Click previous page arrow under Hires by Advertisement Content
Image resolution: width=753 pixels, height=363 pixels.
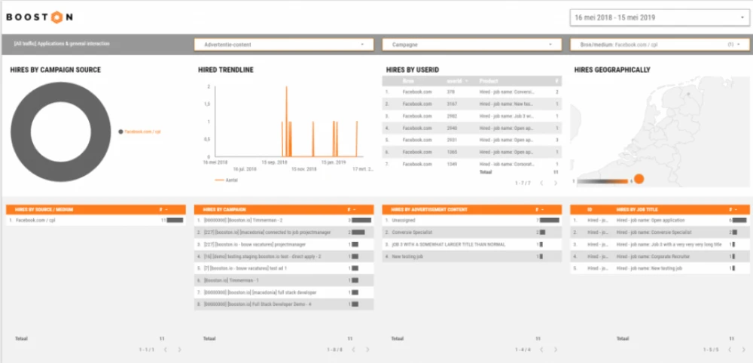[539, 349]
